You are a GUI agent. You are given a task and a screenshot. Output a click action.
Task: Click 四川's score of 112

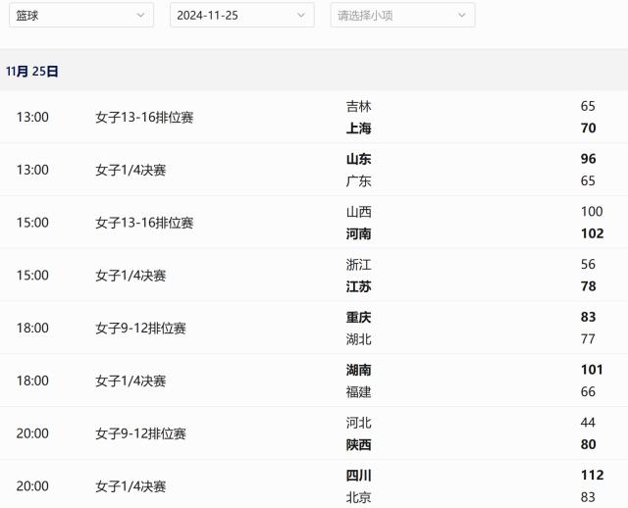click(592, 476)
